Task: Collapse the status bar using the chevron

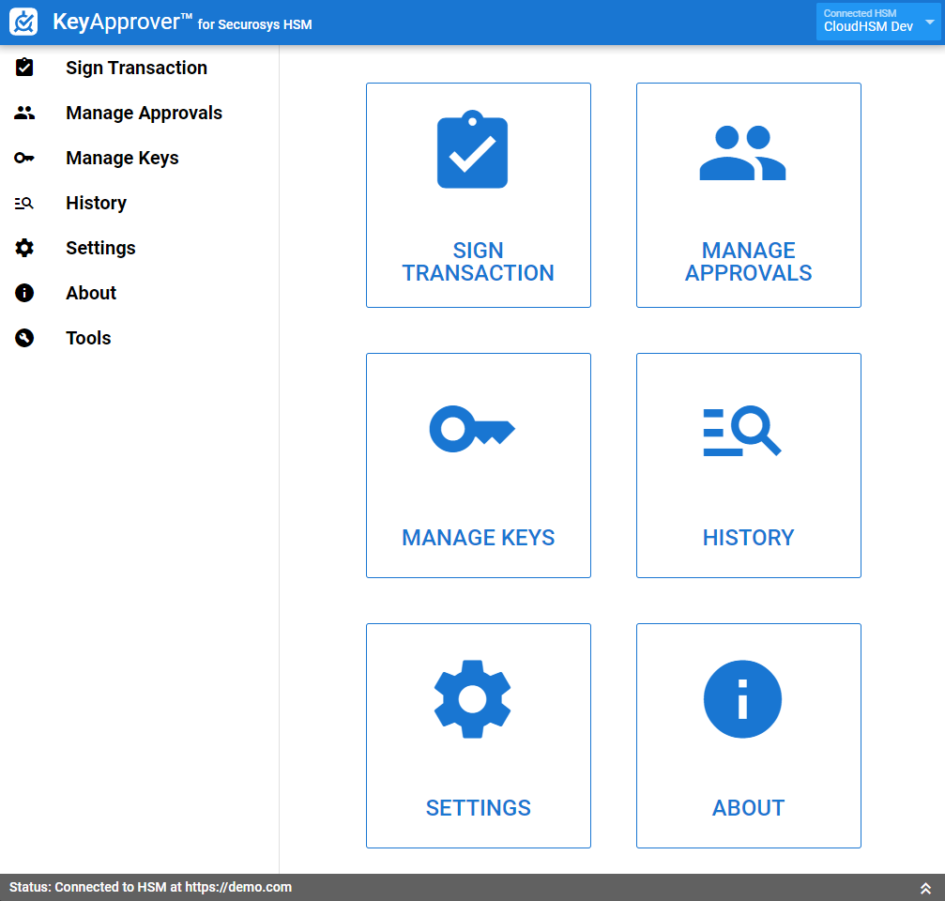Action: pyautogui.click(x=924, y=886)
